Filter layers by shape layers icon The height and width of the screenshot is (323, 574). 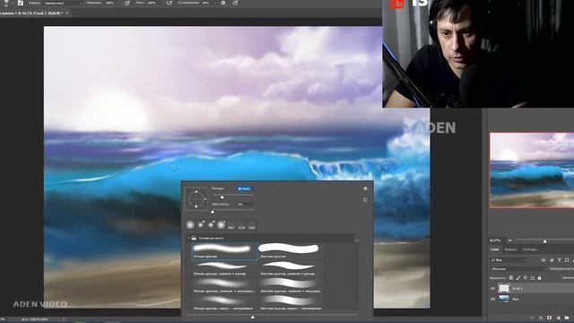pyautogui.click(x=567, y=260)
